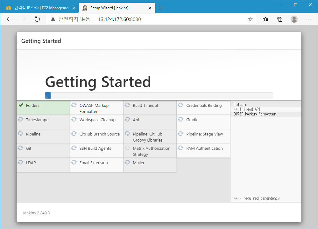
Task: Click the not-secure warning triangle icon
Action: coord(53,19)
